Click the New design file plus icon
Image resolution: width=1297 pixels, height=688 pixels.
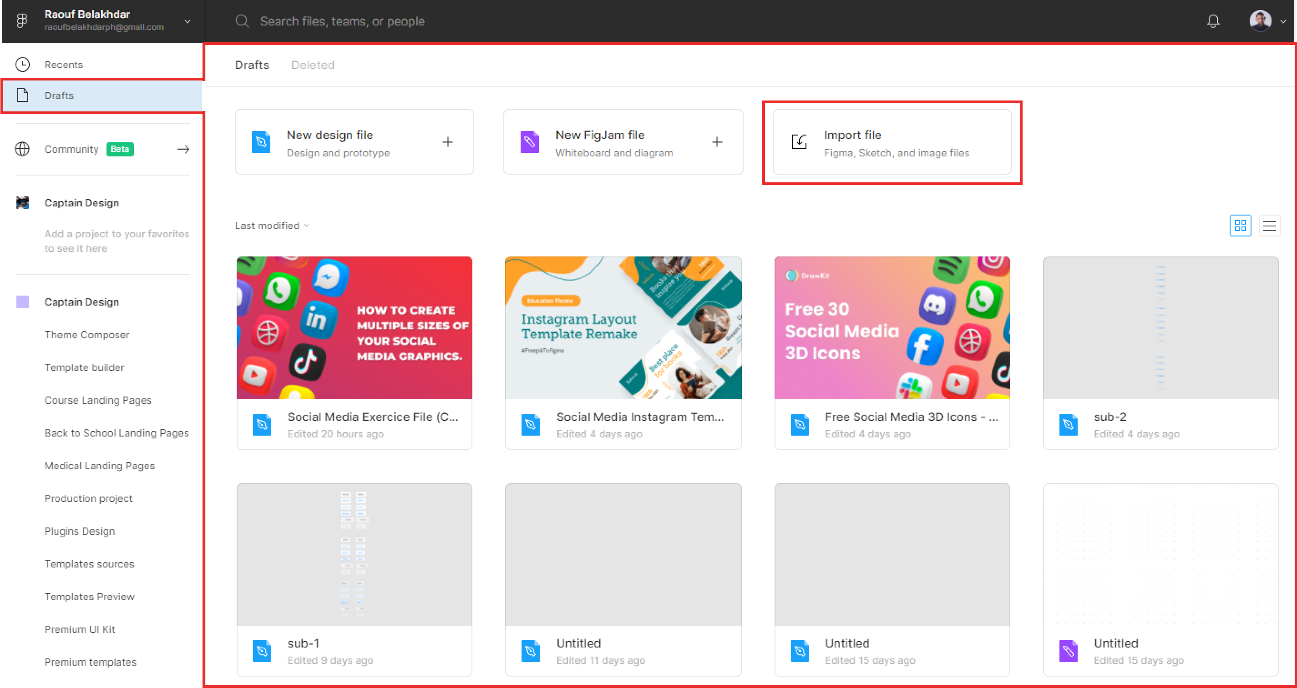click(448, 142)
